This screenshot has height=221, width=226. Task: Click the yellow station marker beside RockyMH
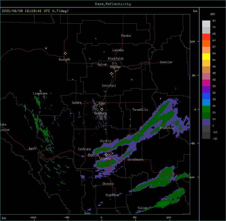pyautogui.click(x=65, y=53)
